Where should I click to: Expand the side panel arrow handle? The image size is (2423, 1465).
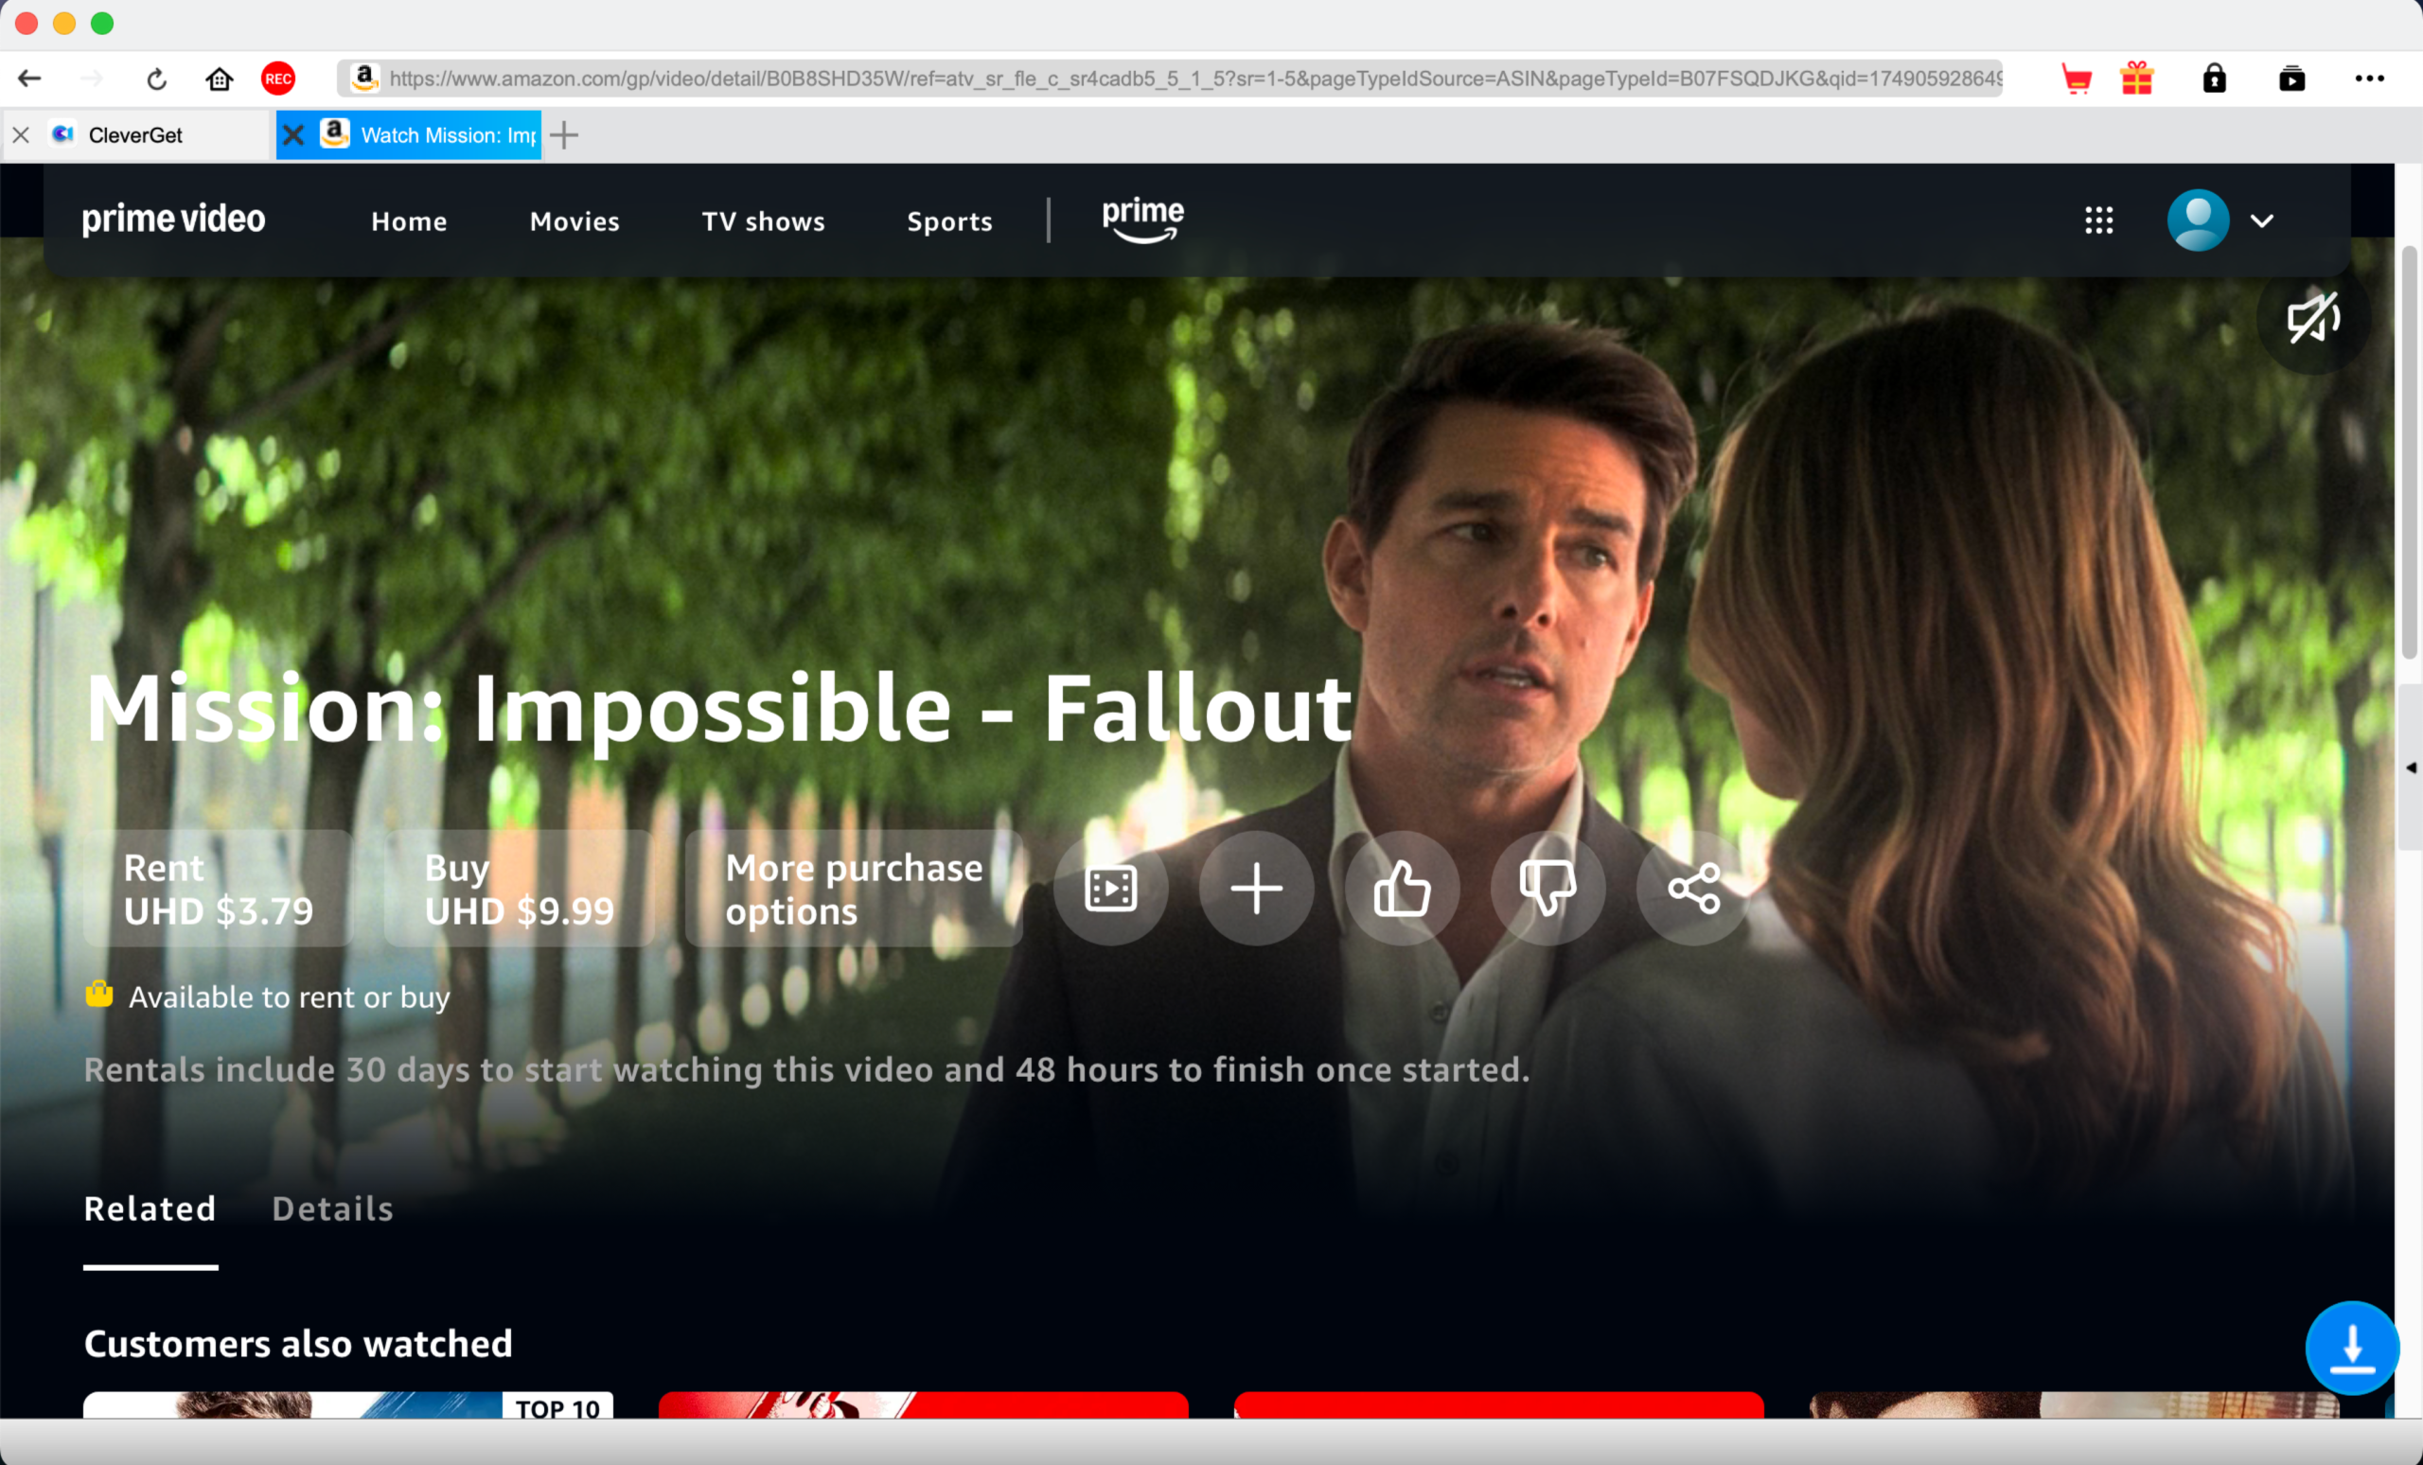pos(2410,768)
